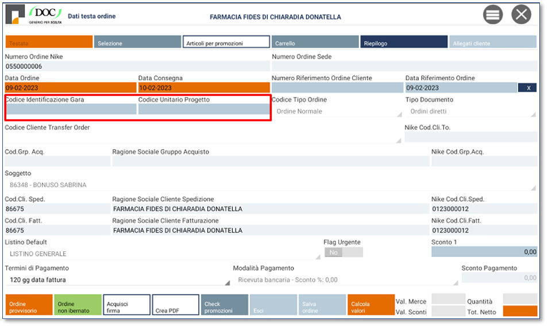Viewport: 548px width, 327px height.
Task: Click the Data Riferimento Ordine field
Action: coord(461,88)
